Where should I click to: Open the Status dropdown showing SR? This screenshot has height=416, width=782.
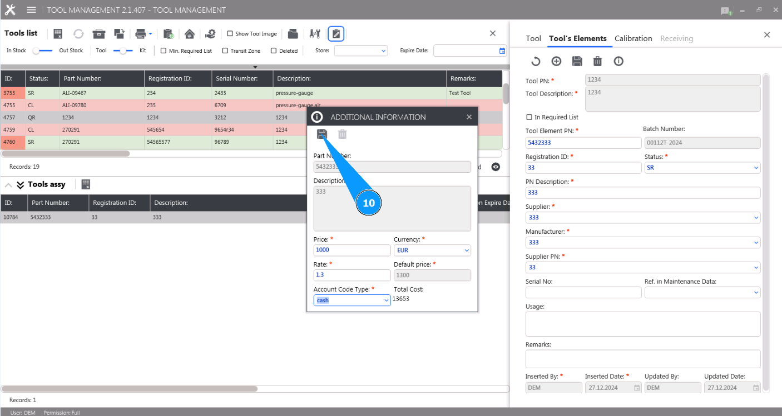(702, 168)
